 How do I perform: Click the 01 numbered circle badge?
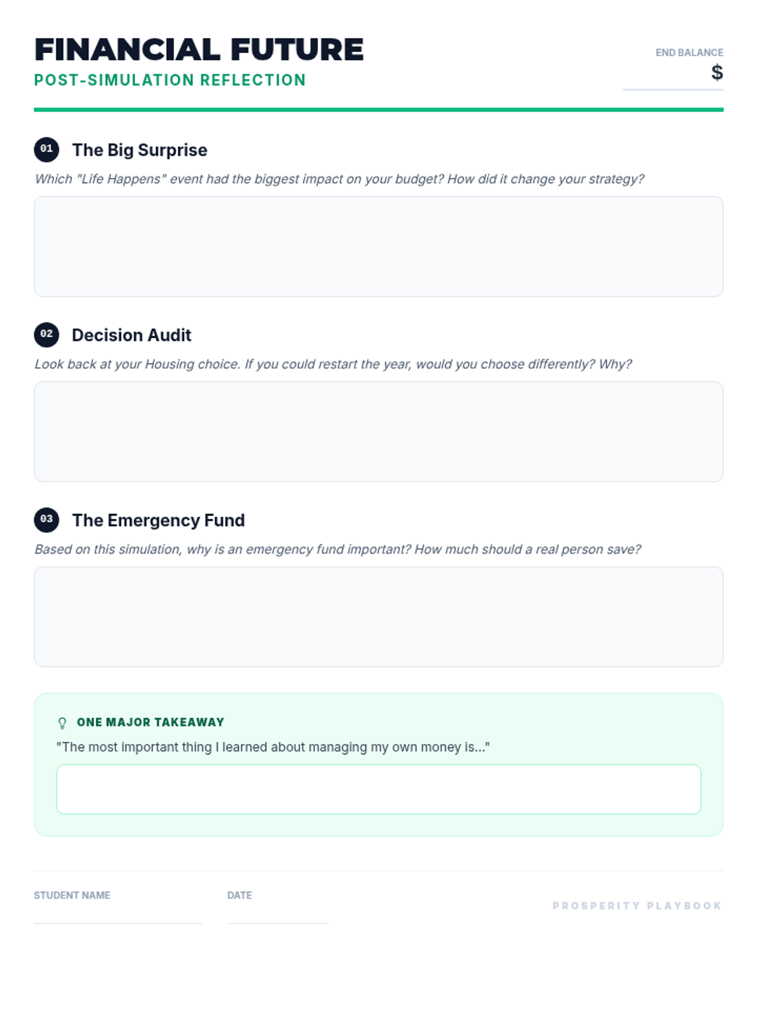pyautogui.click(x=47, y=150)
